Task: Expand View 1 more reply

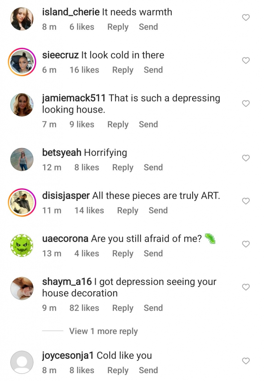Action: point(103,331)
